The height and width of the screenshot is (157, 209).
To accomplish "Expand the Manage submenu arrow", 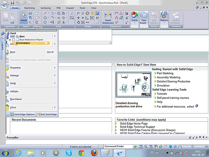I will coord(55,75).
